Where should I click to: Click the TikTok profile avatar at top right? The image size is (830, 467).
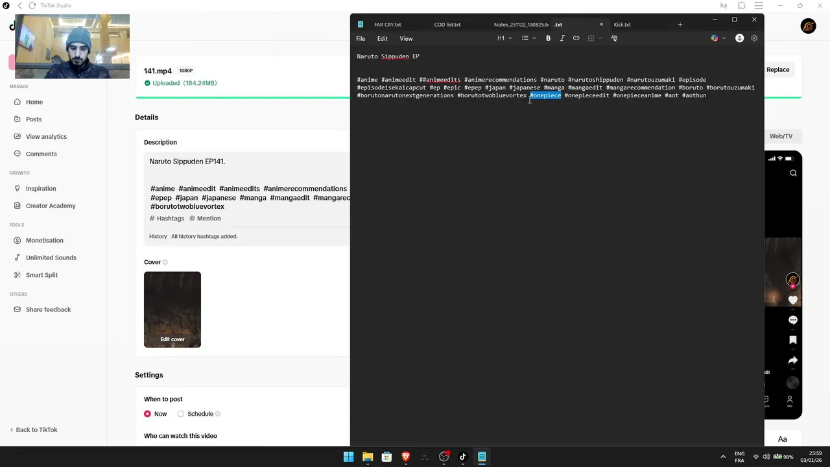point(808,27)
